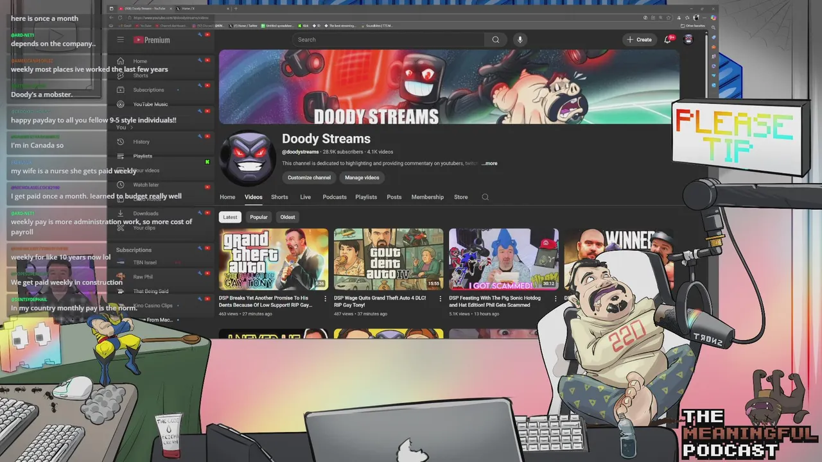Image resolution: width=822 pixels, height=462 pixels.
Task: Open the Membership channel tab
Action: pos(427,197)
